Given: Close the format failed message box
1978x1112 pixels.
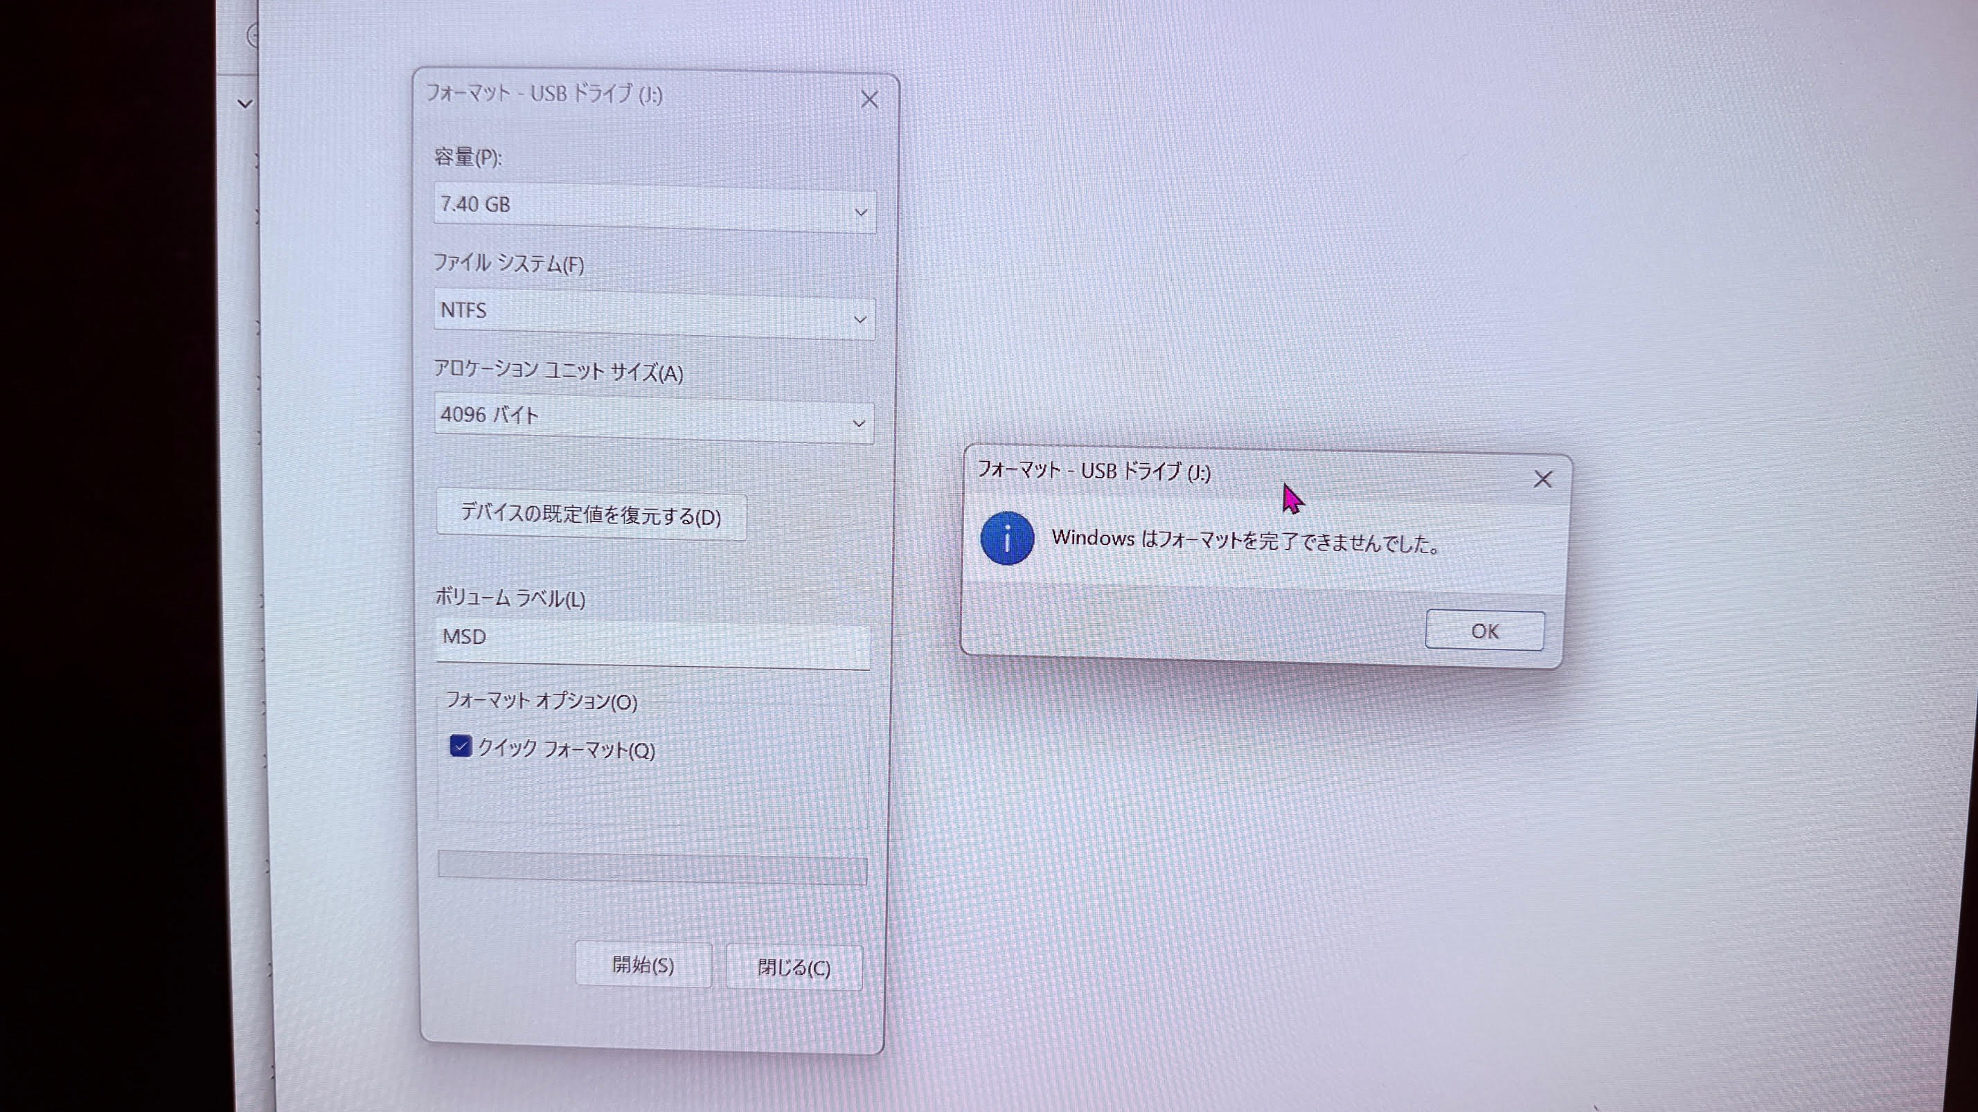Looking at the screenshot, I should (x=1542, y=480).
